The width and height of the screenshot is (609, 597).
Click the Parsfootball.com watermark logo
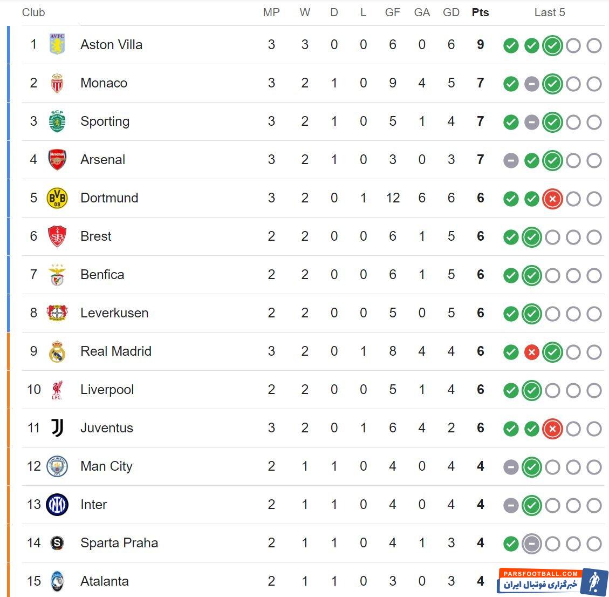point(554,581)
